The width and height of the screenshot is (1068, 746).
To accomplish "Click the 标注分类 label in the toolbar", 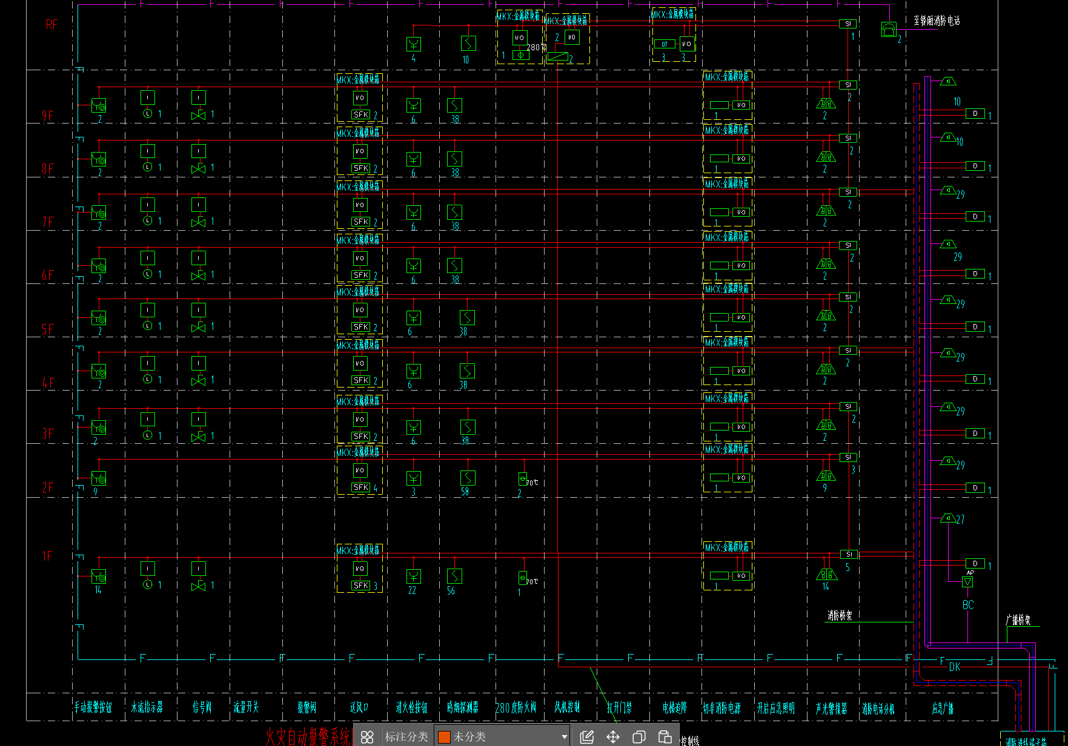I will click(x=406, y=736).
